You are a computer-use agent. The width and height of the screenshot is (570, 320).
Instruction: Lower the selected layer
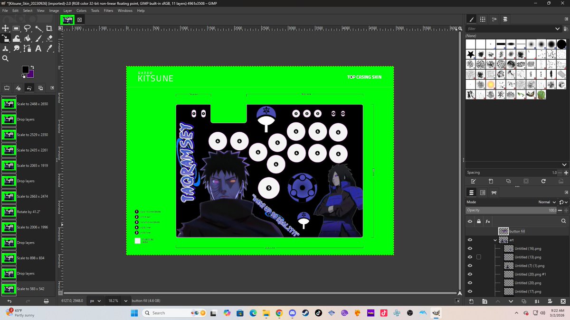pyautogui.click(x=511, y=301)
